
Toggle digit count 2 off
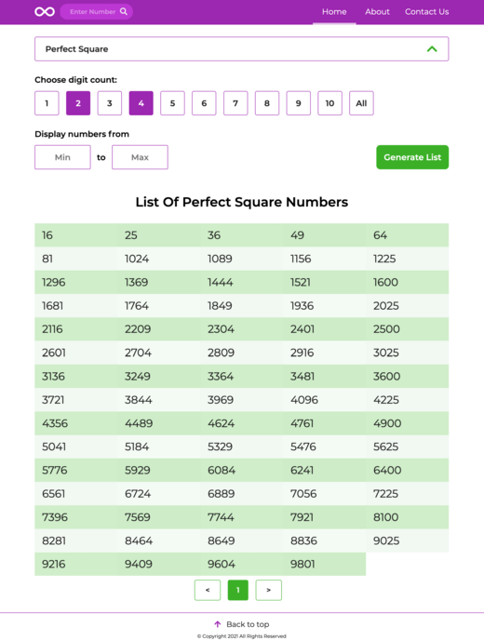point(78,103)
